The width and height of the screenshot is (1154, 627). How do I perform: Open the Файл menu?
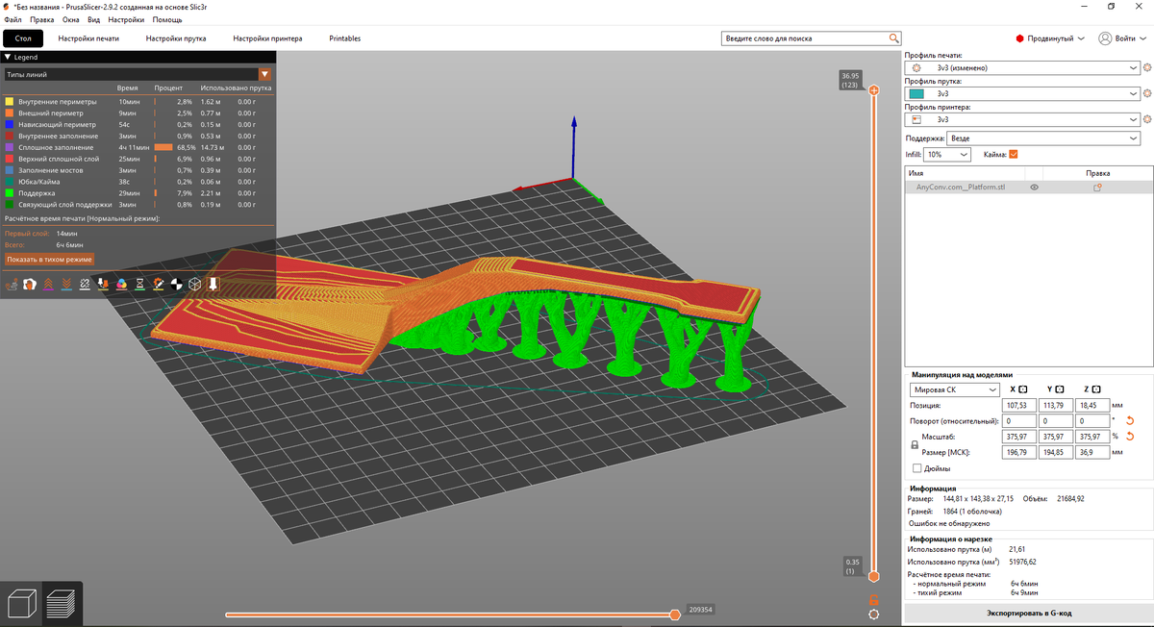click(13, 19)
